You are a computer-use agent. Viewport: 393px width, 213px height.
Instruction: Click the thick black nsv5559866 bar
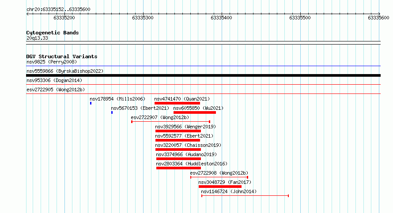point(203,75)
